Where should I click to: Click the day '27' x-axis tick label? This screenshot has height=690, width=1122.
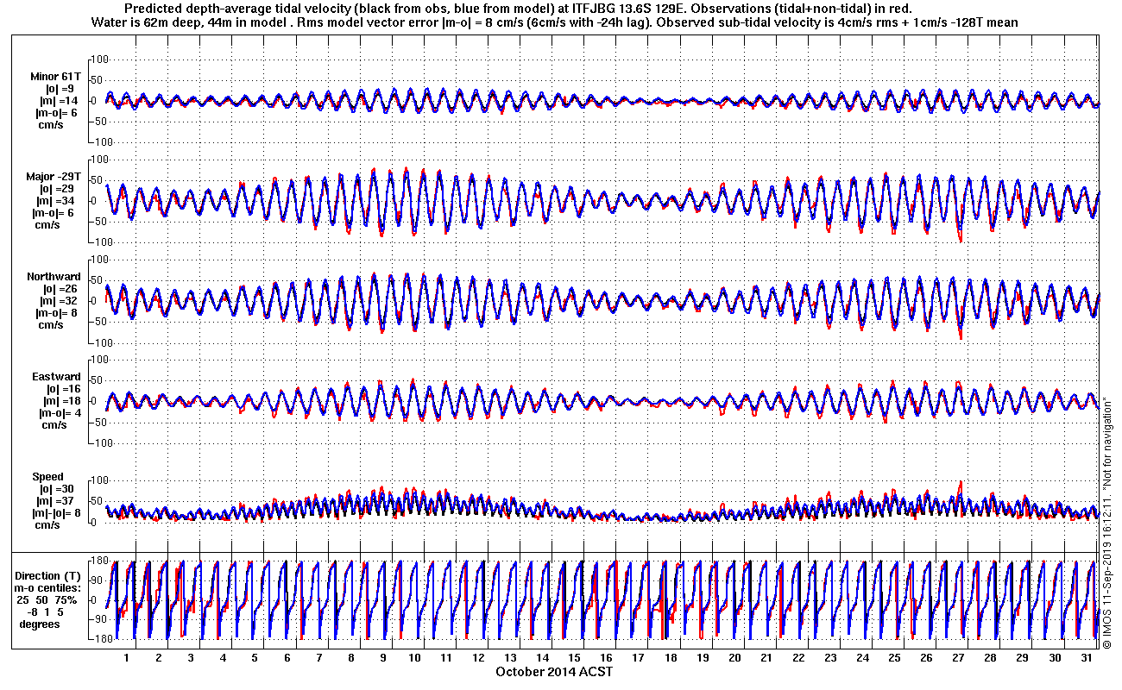959,657
